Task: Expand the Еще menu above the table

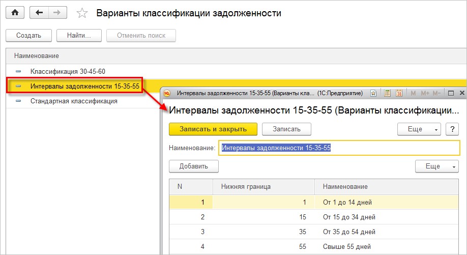Action: [436, 166]
